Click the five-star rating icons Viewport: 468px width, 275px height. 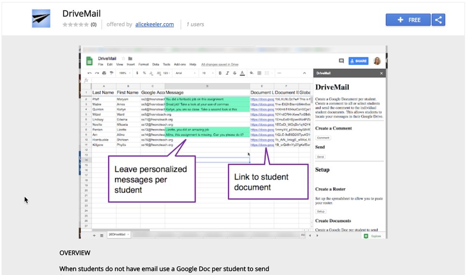click(75, 25)
